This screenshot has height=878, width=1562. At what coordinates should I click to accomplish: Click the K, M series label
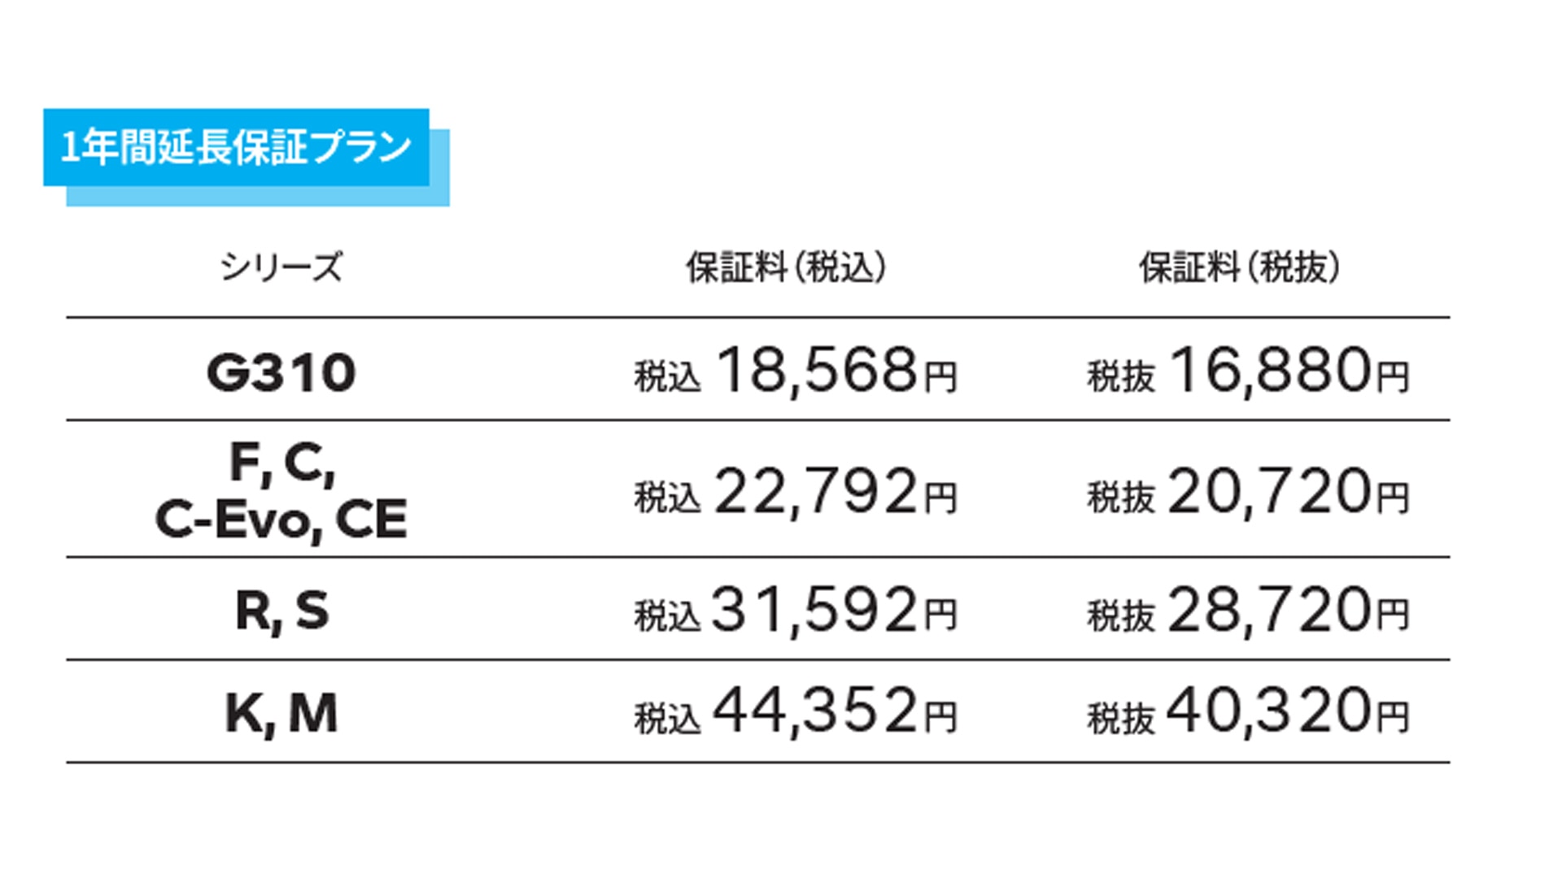pyautogui.click(x=281, y=713)
